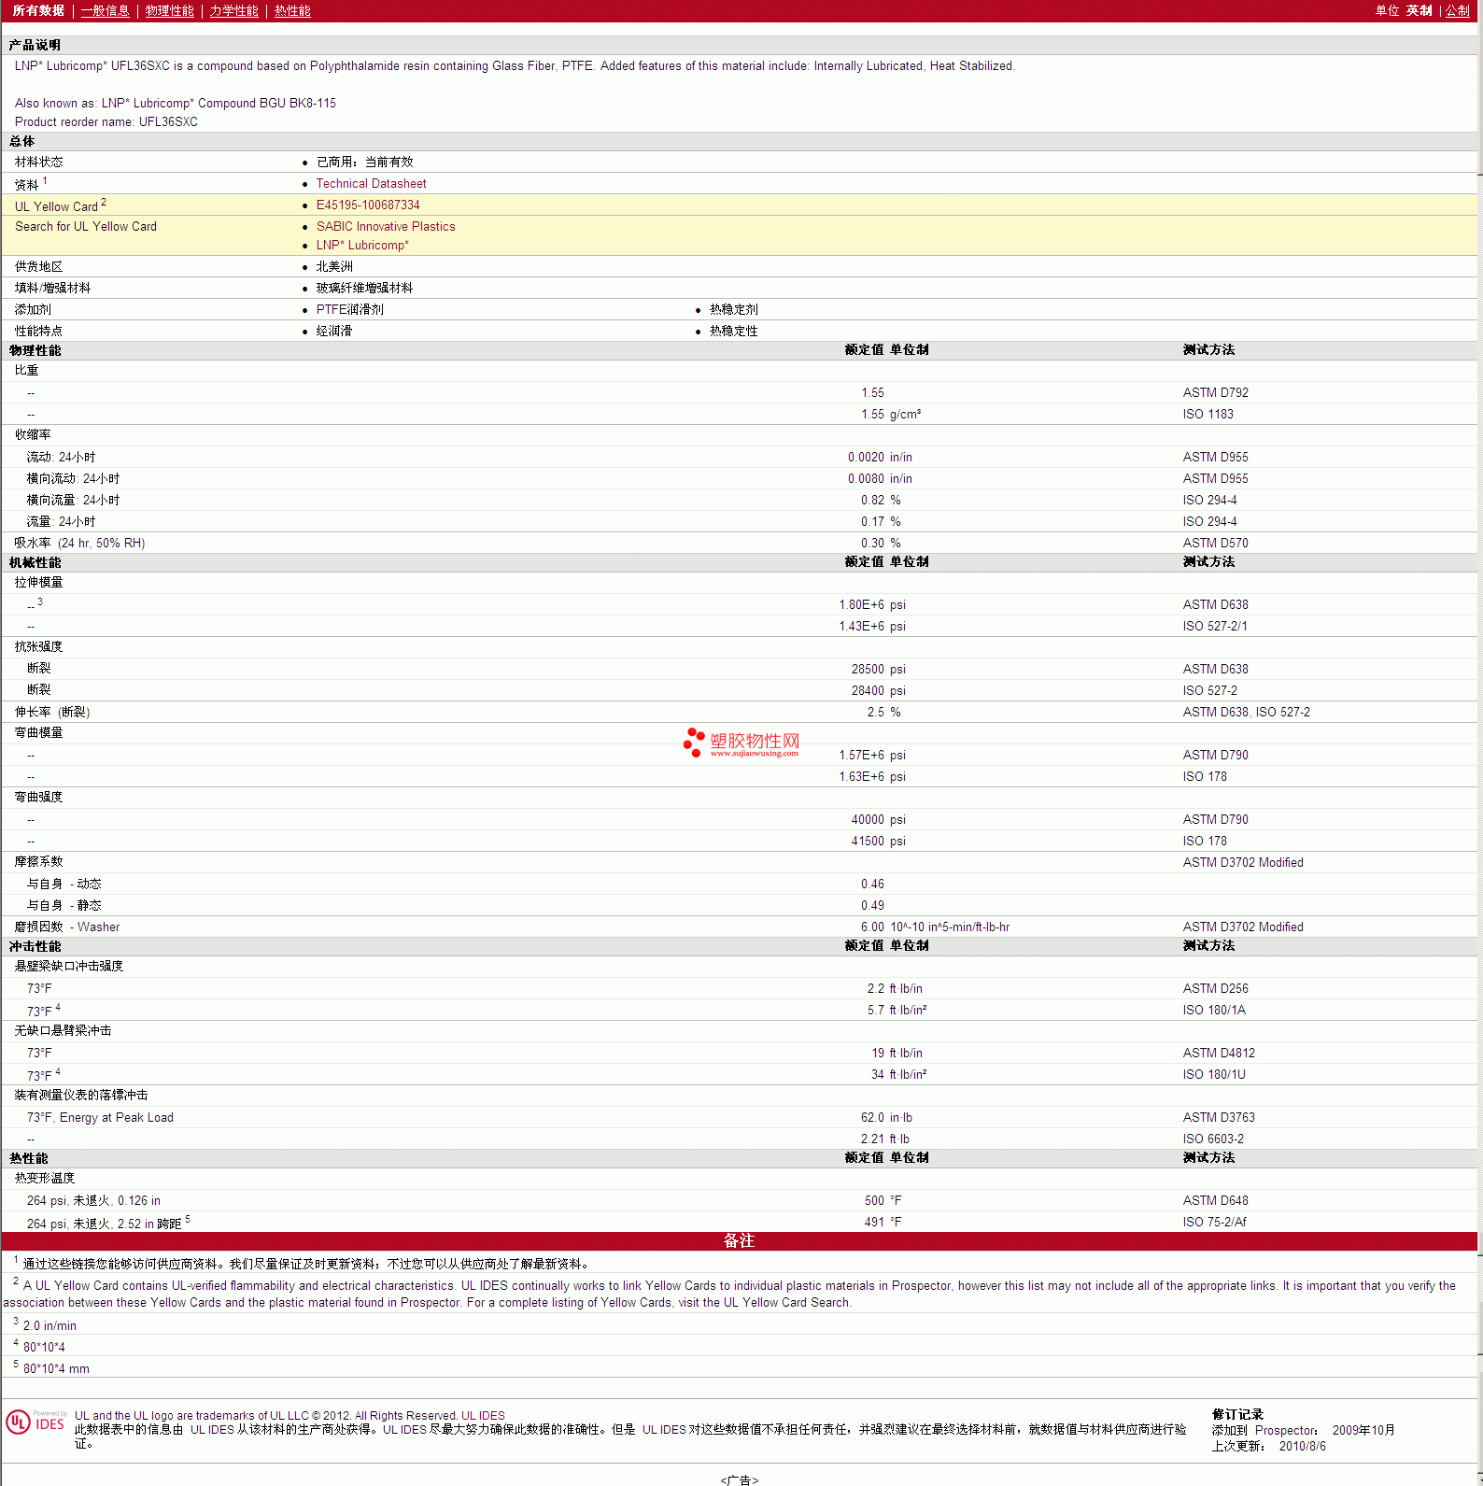Click the ASTM D648 test method
The width and height of the screenshot is (1483, 1486).
(1215, 1201)
